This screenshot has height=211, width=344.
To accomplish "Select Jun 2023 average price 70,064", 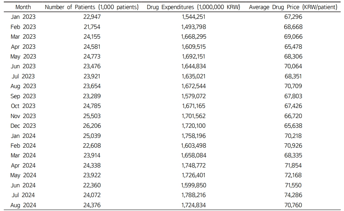I will tap(293, 66).
